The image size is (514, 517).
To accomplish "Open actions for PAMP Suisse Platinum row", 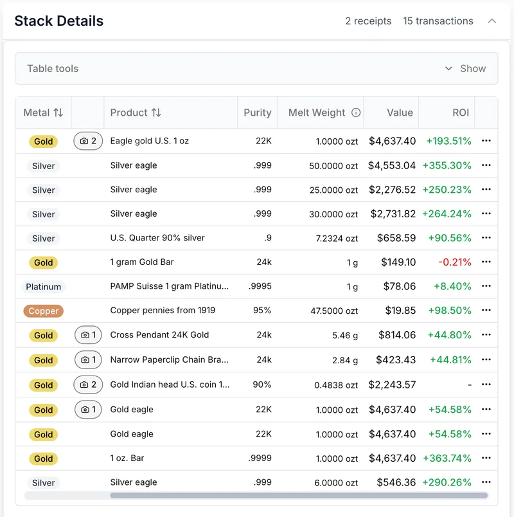I will click(x=487, y=287).
